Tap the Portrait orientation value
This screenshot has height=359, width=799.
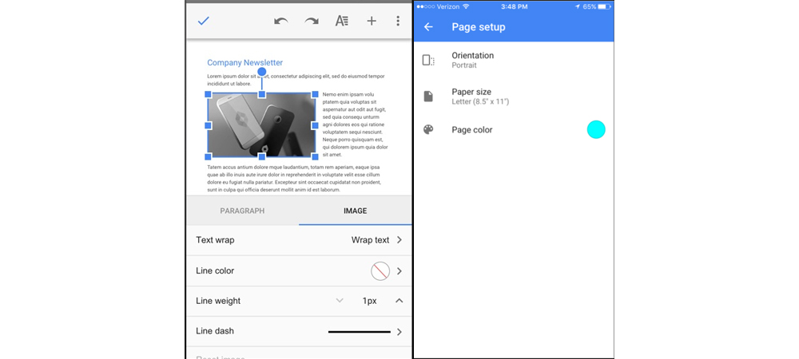(x=464, y=65)
